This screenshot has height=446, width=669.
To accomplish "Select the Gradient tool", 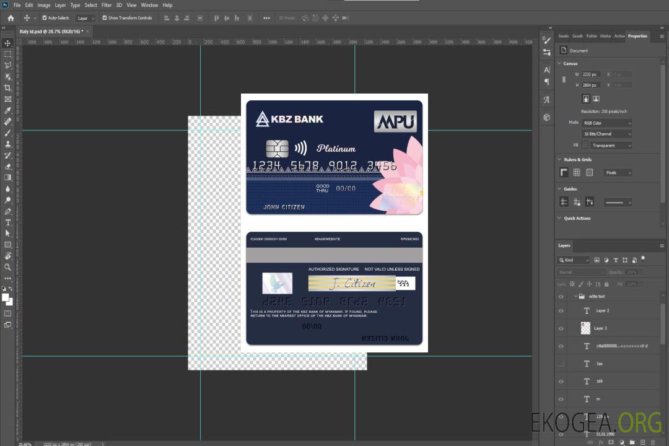I will [x=7, y=178].
